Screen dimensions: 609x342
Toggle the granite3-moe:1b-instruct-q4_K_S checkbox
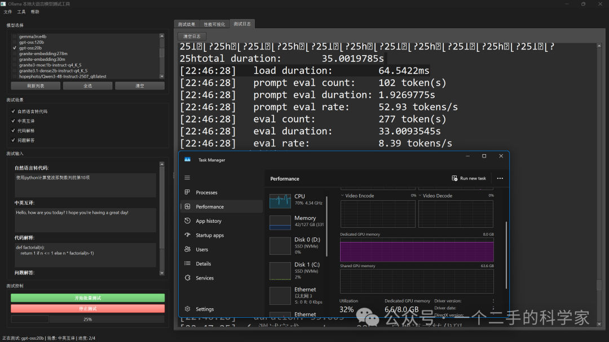[x=15, y=65]
